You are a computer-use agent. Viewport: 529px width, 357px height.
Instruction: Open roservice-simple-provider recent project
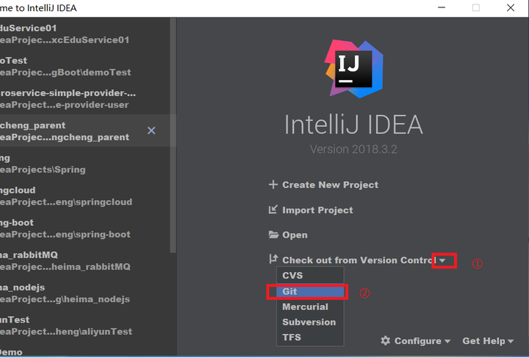84,98
